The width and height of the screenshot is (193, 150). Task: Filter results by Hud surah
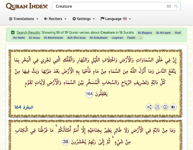[178, 33]
